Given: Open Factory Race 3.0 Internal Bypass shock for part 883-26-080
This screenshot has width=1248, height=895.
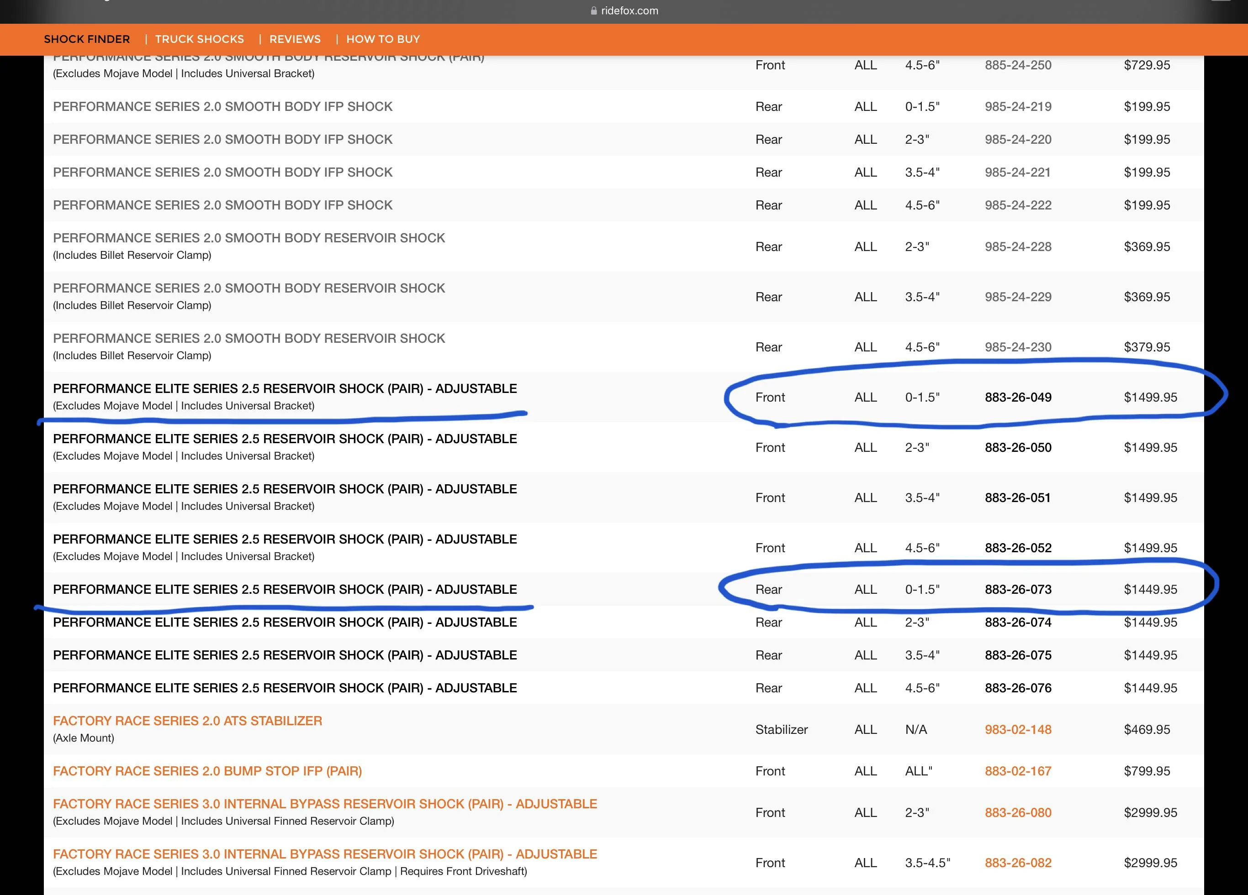Looking at the screenshot, I should point(325,804).
